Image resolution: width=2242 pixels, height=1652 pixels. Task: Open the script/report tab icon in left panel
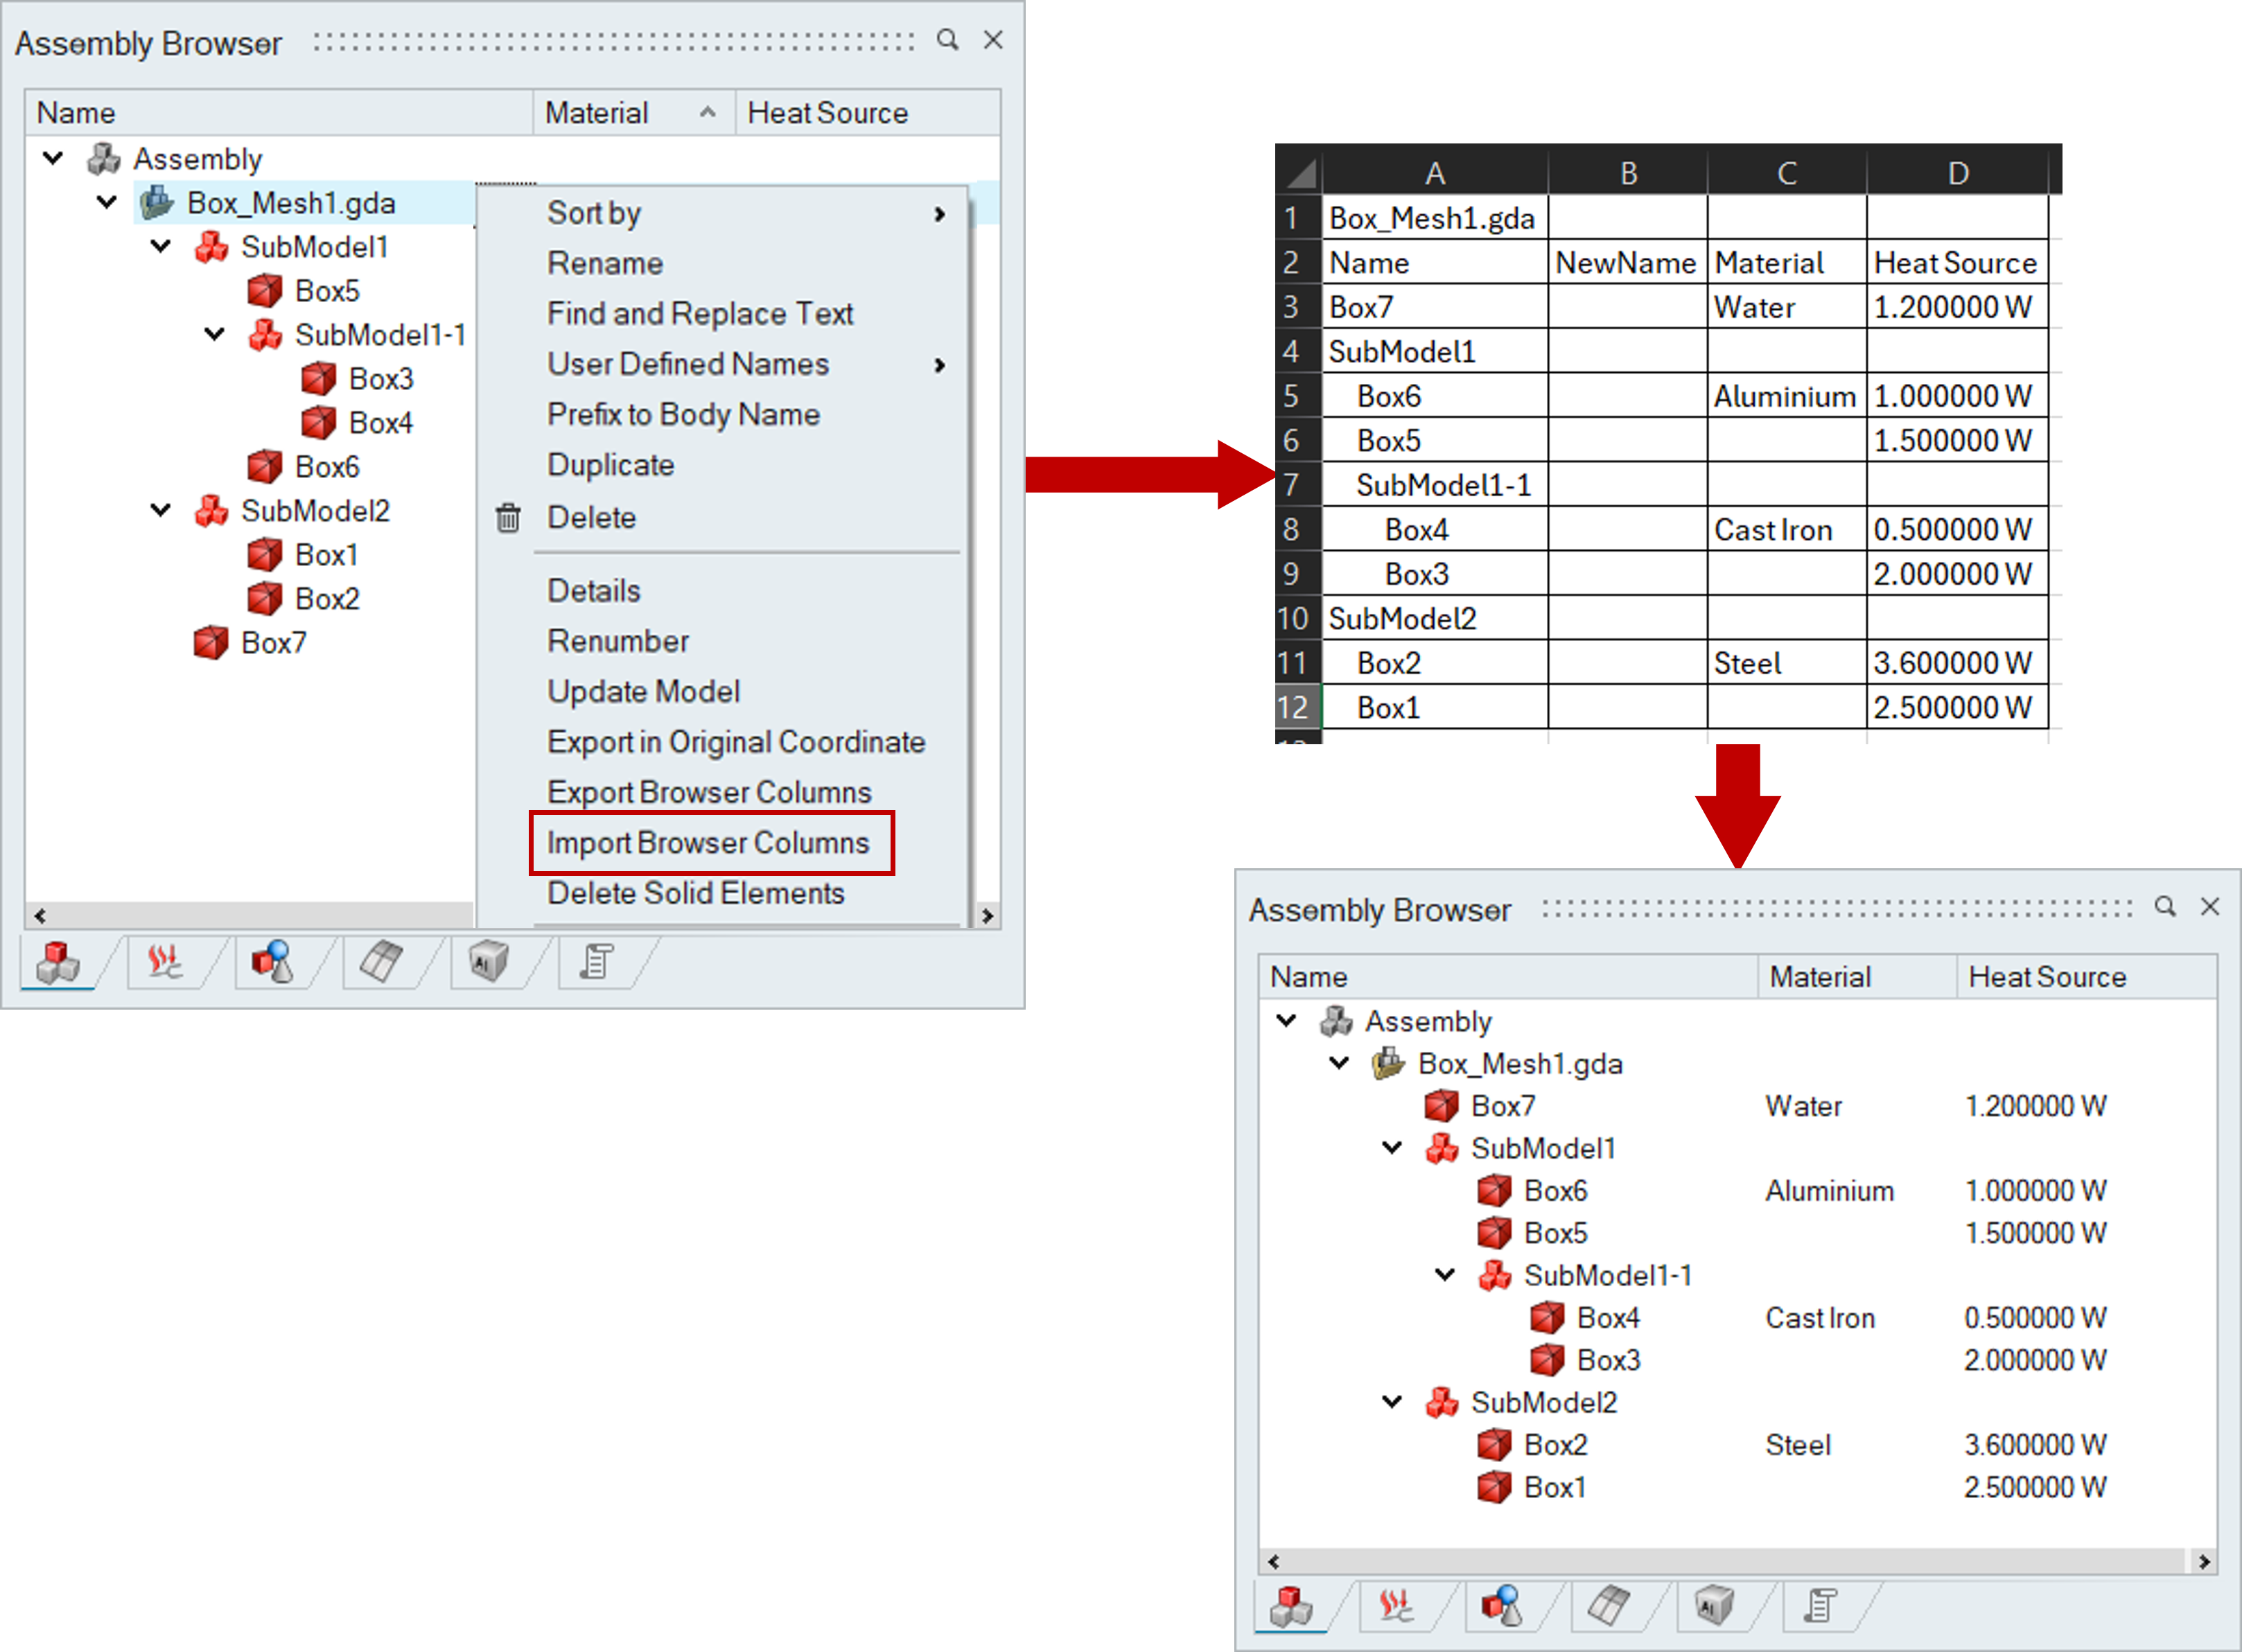tap(596, 962)
